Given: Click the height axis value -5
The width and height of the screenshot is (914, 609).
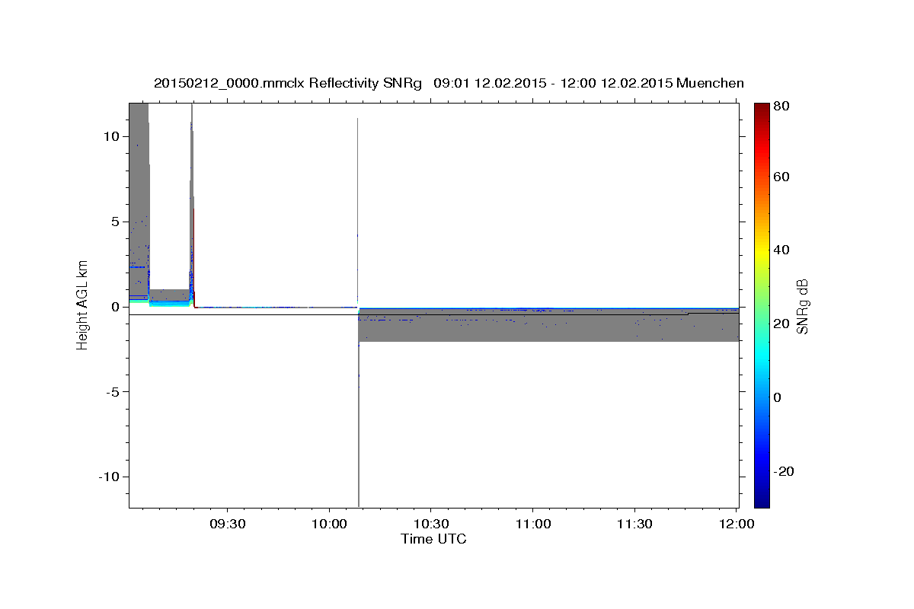Looking at the screenshot, I should click(113, 391).
